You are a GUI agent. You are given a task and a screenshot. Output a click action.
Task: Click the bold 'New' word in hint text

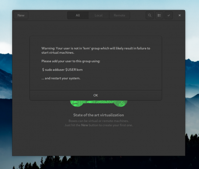coord(85,125)
